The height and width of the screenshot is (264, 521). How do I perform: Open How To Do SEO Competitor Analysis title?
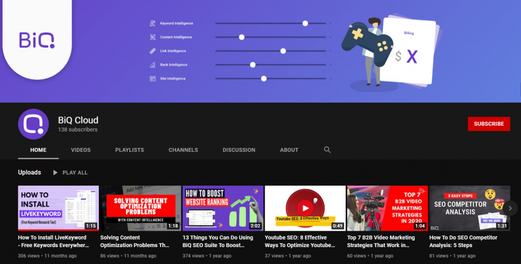pyautogui.click(x=463, y=241)
